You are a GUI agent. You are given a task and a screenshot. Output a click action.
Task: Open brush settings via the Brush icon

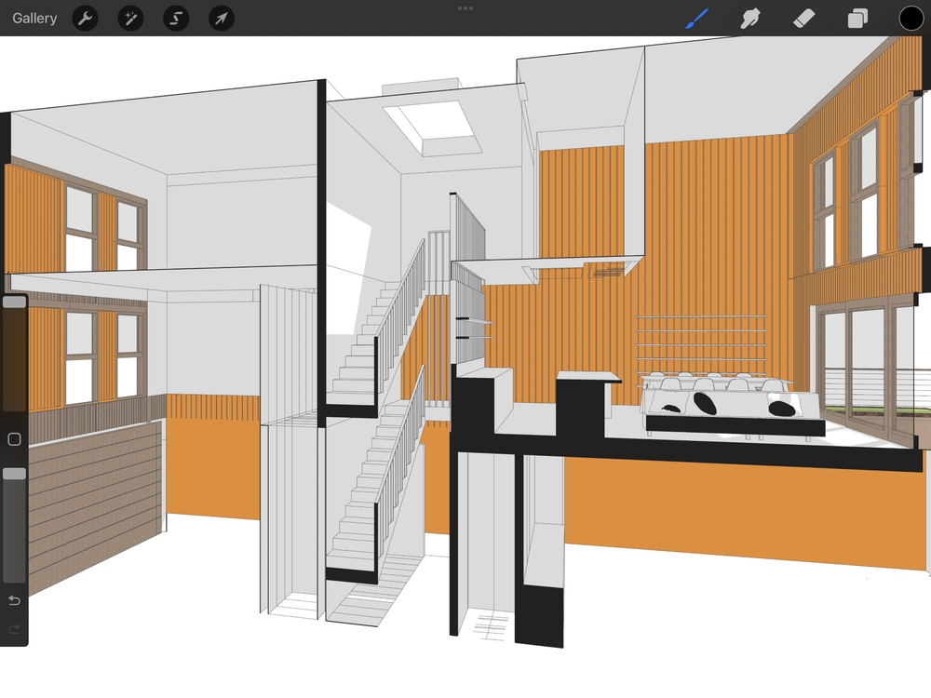(696, 19)
